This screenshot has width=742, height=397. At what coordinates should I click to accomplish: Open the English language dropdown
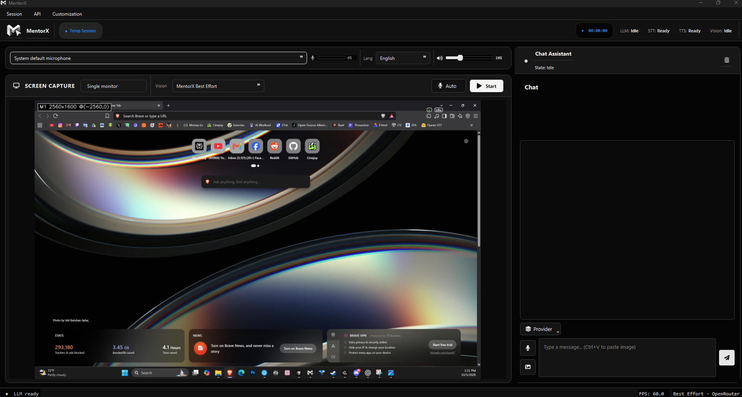pos(403,58)
